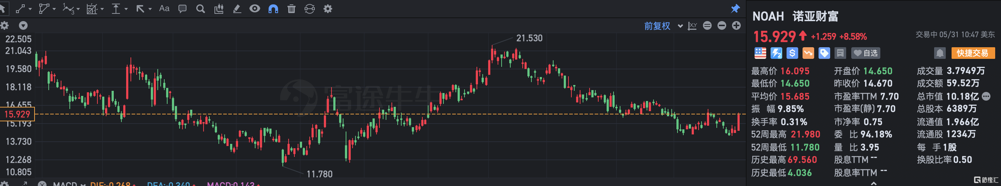The image size is (1001, 186).
Task: Open more info dots beside 总市值
Action: point(986,96)
